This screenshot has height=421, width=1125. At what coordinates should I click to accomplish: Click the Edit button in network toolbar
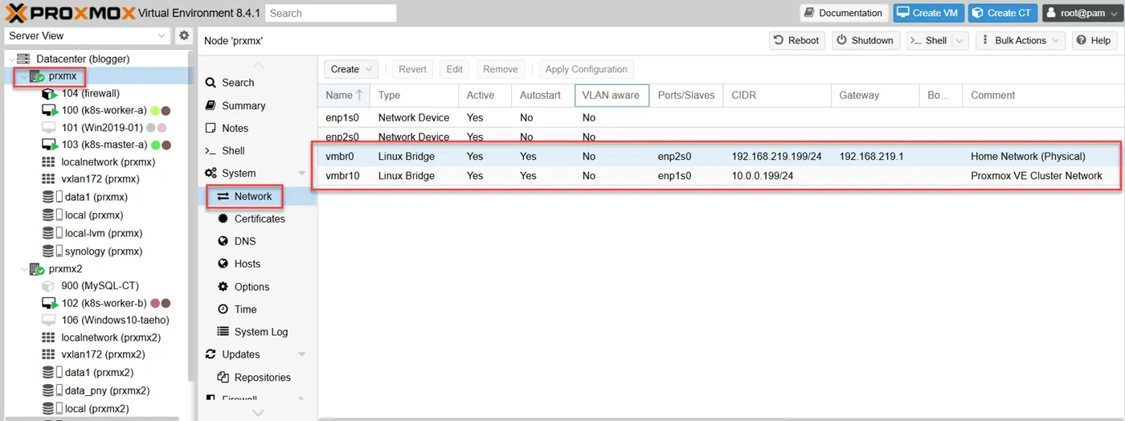click(455, 69)
